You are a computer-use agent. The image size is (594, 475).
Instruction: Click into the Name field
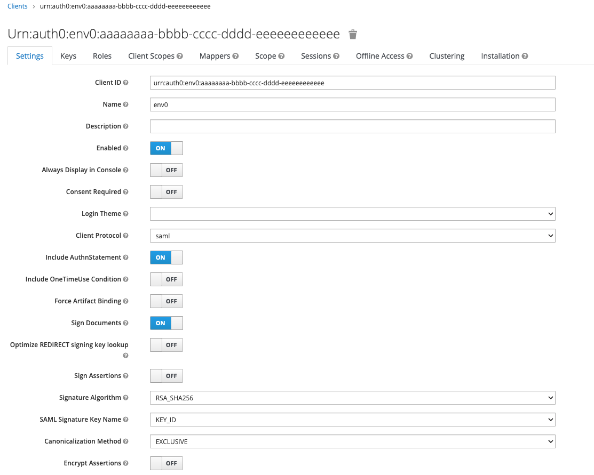(353, 104)
